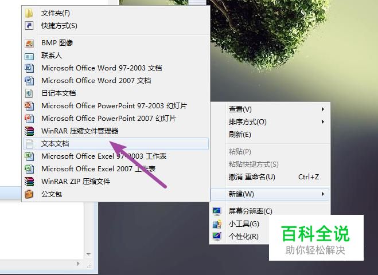Select BMP 图像 from the new menu
The height and width of the screenshot is (275, 378).
pos(116,43)
